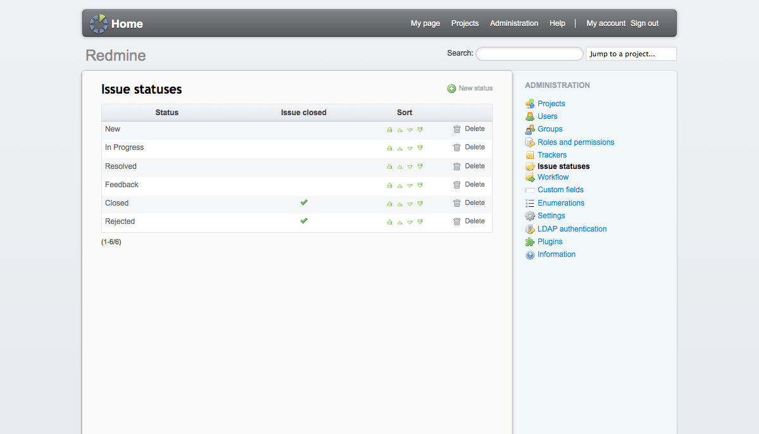Screen dimensions: 759x434
Task: Click the Settings gear icon
Action: click(530, 216)
